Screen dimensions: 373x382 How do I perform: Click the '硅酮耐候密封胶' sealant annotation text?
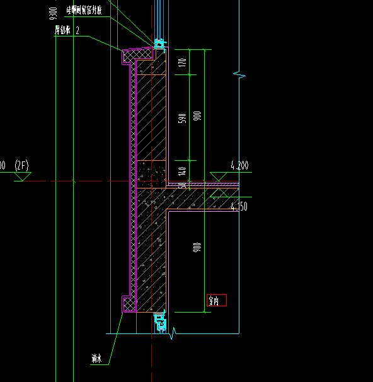coord(84,11)
